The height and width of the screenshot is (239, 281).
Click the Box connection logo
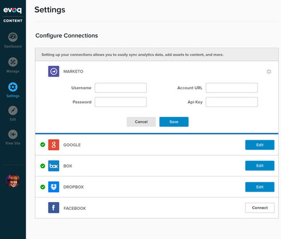[54, 166]
